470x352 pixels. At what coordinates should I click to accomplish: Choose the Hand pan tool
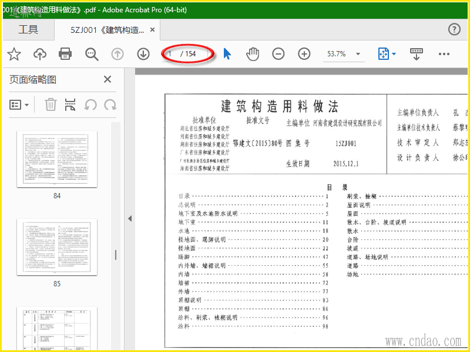point(253,54)
